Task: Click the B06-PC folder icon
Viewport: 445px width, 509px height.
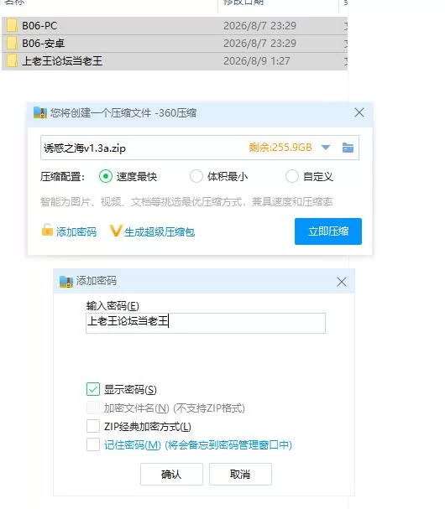Action: tap(12, 26)
